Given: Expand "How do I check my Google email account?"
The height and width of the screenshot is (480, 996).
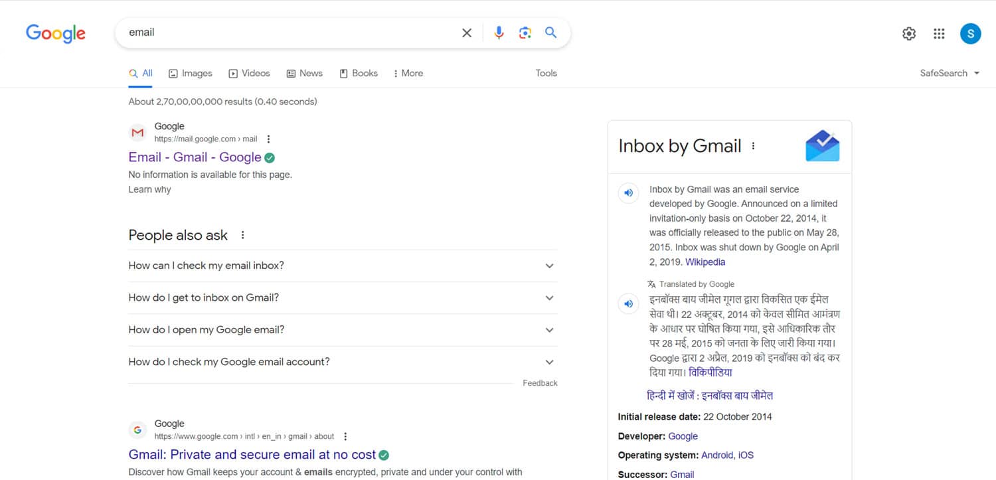Looking at the screenshot, I should (343, 362).
